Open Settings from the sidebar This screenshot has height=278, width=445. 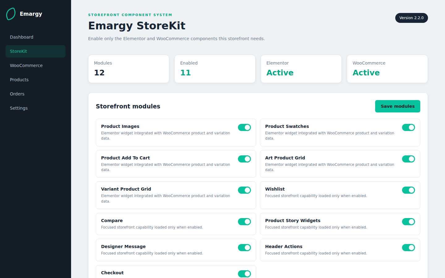36,108
